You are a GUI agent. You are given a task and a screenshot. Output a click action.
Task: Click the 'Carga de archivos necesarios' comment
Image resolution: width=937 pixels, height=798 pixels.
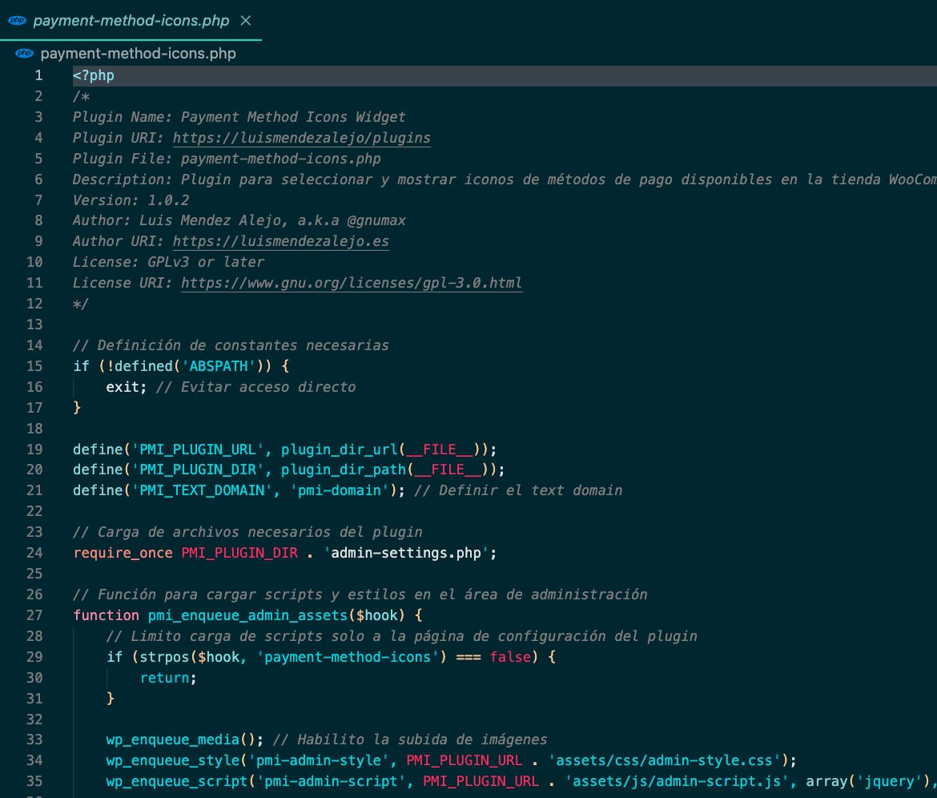[x=247, y=532]
